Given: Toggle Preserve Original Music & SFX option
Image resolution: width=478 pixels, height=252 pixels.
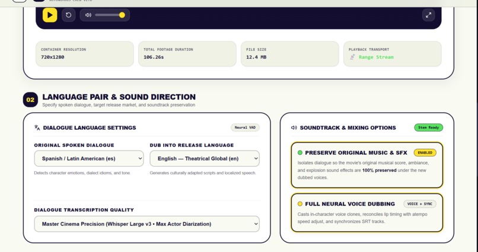Looking at the screenshot, I should [x=367, y=165].
